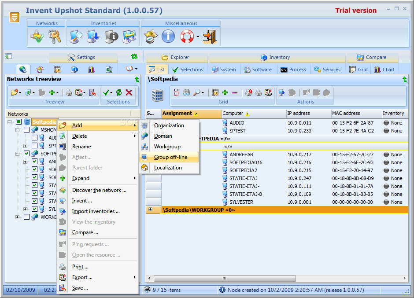
Task: Sort by the IP address column header
Action: click(x=309, y=113)
